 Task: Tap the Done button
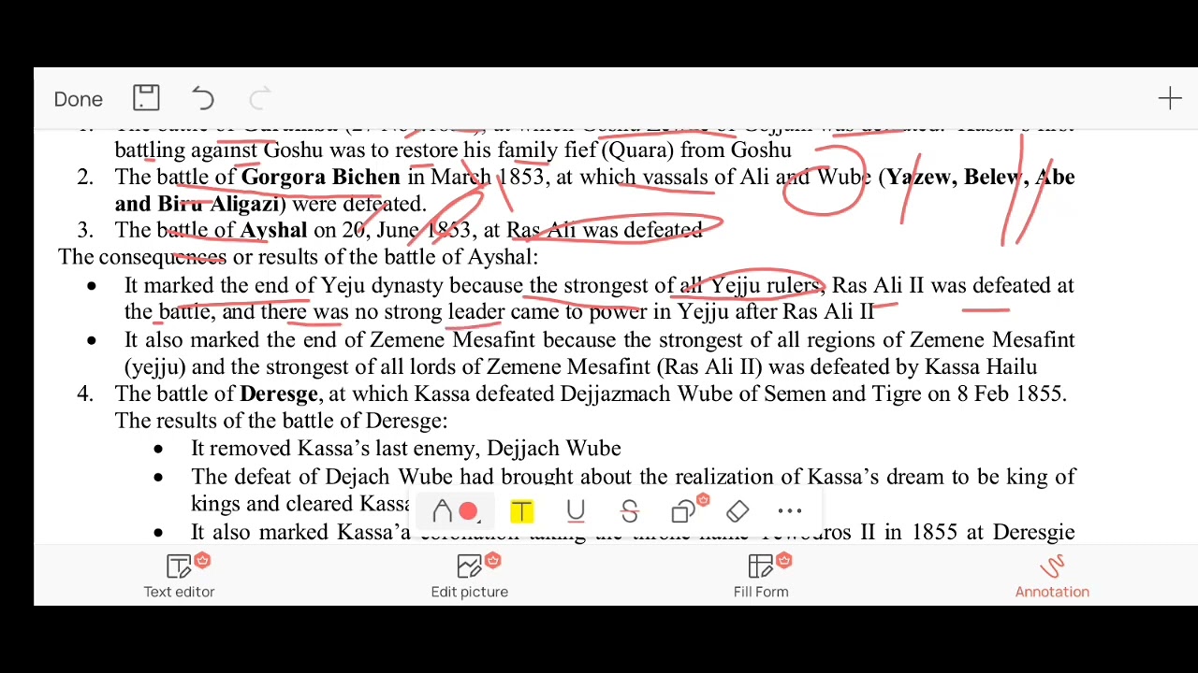point(79,99)
